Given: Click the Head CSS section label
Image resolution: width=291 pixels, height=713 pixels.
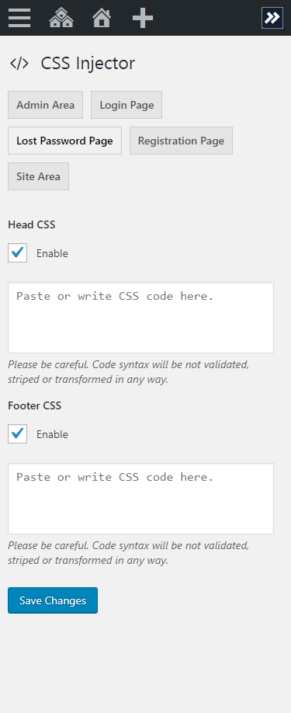Looking at the screenshot, I should point(32,224).
